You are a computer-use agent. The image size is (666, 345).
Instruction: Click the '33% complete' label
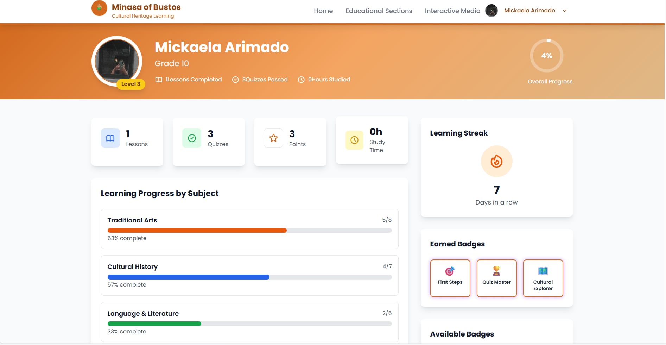tap(127, 332)
